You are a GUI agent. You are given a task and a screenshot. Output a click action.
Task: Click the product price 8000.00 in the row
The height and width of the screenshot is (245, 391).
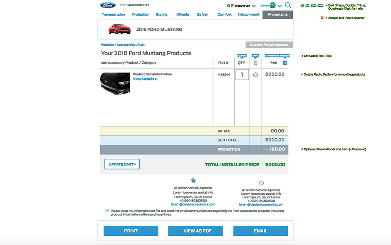275,74
